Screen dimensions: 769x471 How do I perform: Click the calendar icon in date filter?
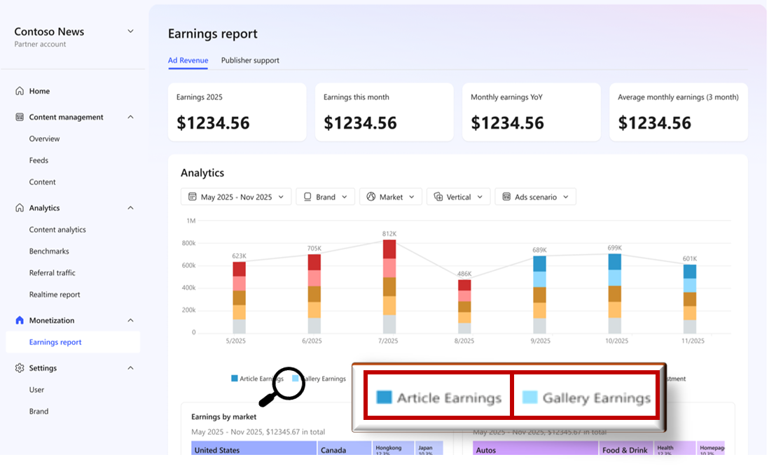[x=192, y=197]
